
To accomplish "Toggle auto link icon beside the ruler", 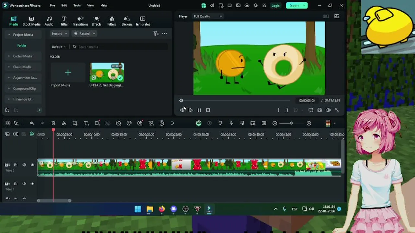I will point(16,134).
